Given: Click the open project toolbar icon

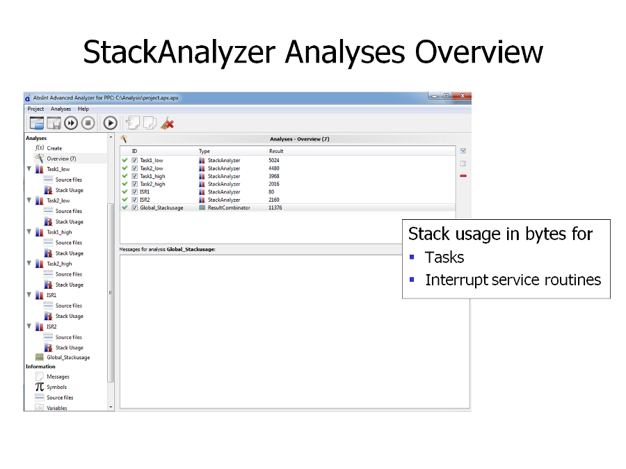Looking at the screenshot, I should pos(37,123).
